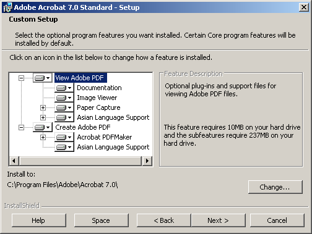Click the feature list right scroll arrow
The height and width of the screenshot is (234, 312).
pyautogui.click(x=147, y=161)
